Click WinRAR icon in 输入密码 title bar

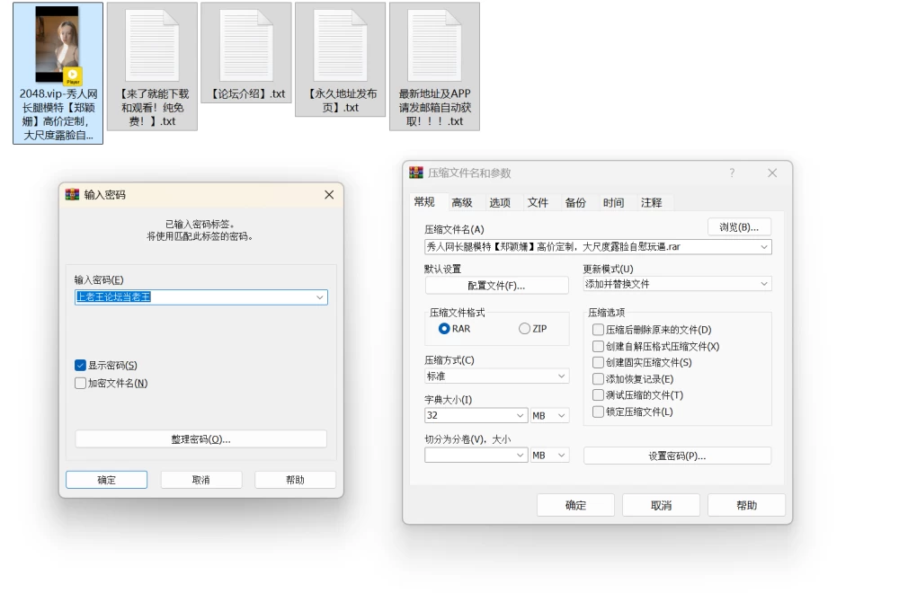click(x=72, y=195)
